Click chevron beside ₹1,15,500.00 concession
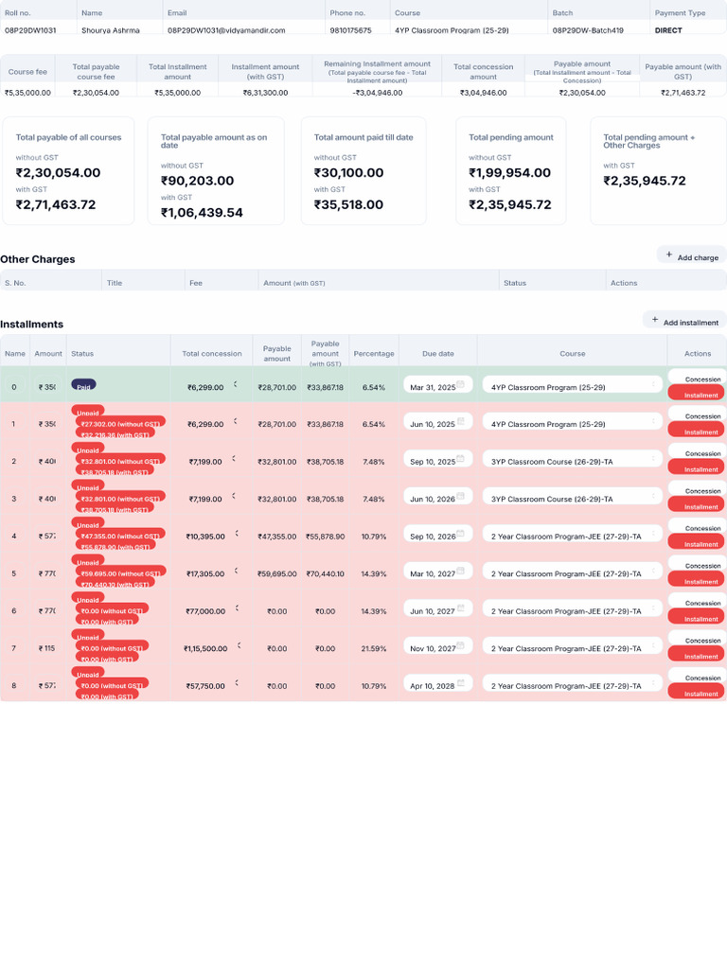The width and height of the screenshot is (727, 969). pyautogui.click(x=239, y=645)
